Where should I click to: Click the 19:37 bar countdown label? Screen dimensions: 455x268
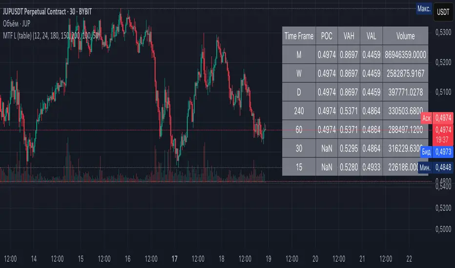tap(443, 139)
